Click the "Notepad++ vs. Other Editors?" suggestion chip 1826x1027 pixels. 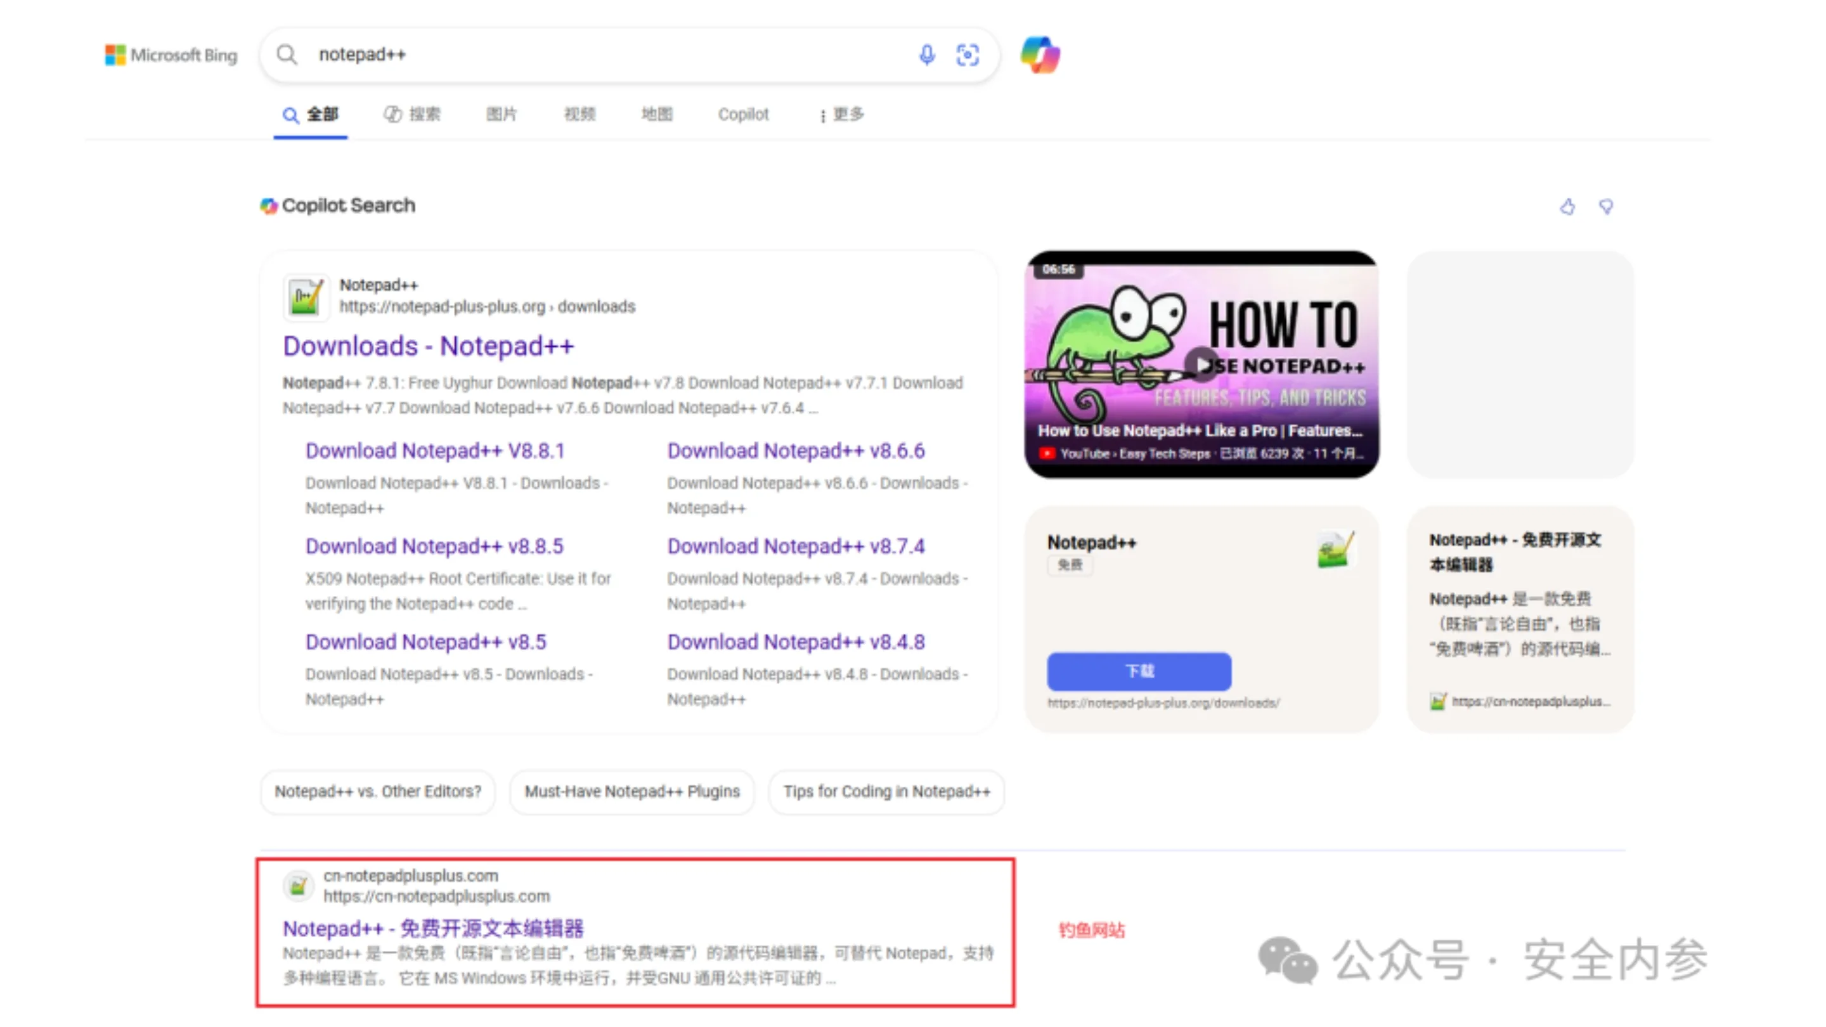tap(377, 792)
